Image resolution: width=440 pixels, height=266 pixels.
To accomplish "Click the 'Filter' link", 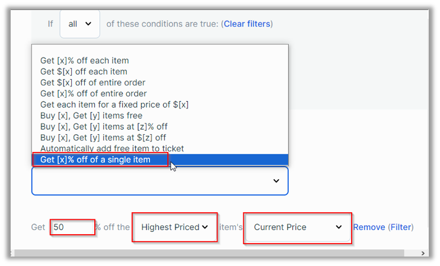I will (400, 227).
